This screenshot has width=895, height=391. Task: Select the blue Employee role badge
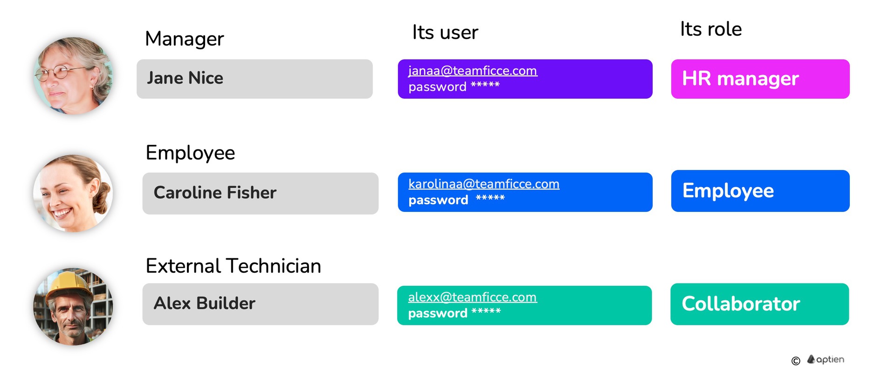tap(760, 191)
